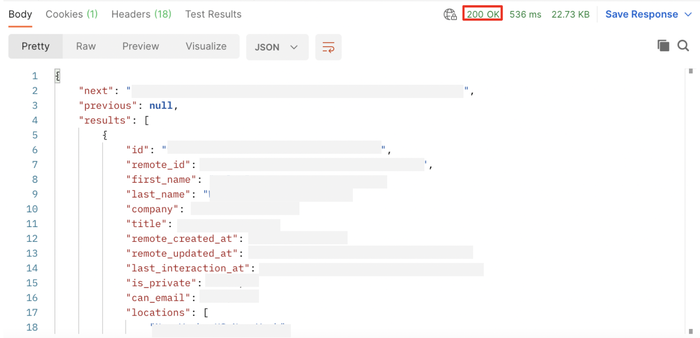Viewport: 700px width, 338px height.
Task: Open search in response body
Action: point(683,46)
